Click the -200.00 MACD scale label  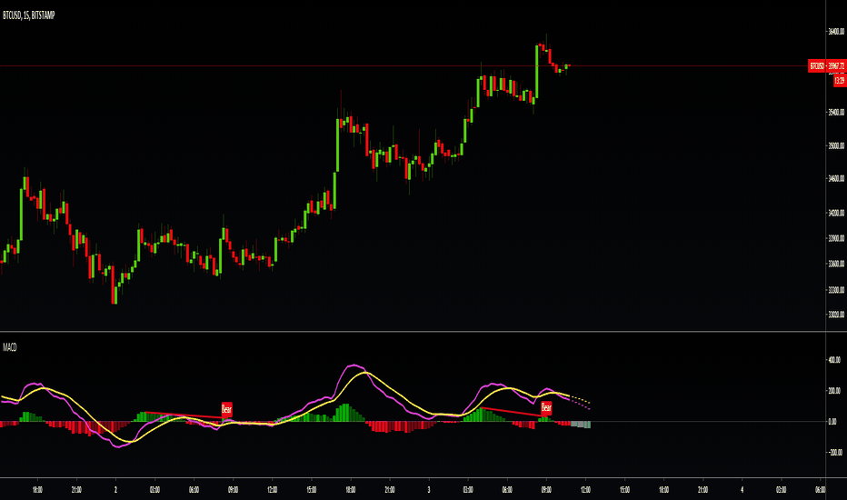834,453
